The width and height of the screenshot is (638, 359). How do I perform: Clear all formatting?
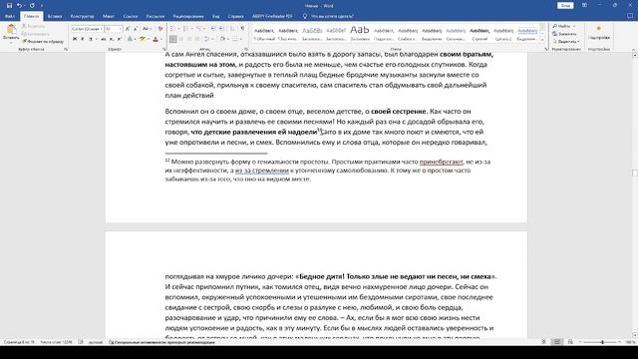coord(160,29)
